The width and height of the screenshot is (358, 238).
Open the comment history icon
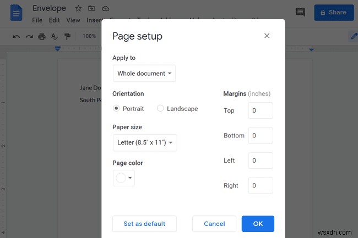click(300, 12)
